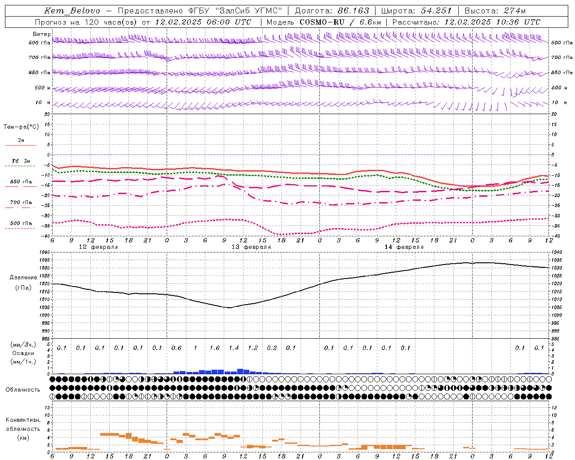Click the "1.2" precipitation amount value

pos(253,348)
